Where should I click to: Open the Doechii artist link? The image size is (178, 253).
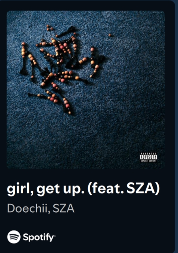click(x=27, y=208)
